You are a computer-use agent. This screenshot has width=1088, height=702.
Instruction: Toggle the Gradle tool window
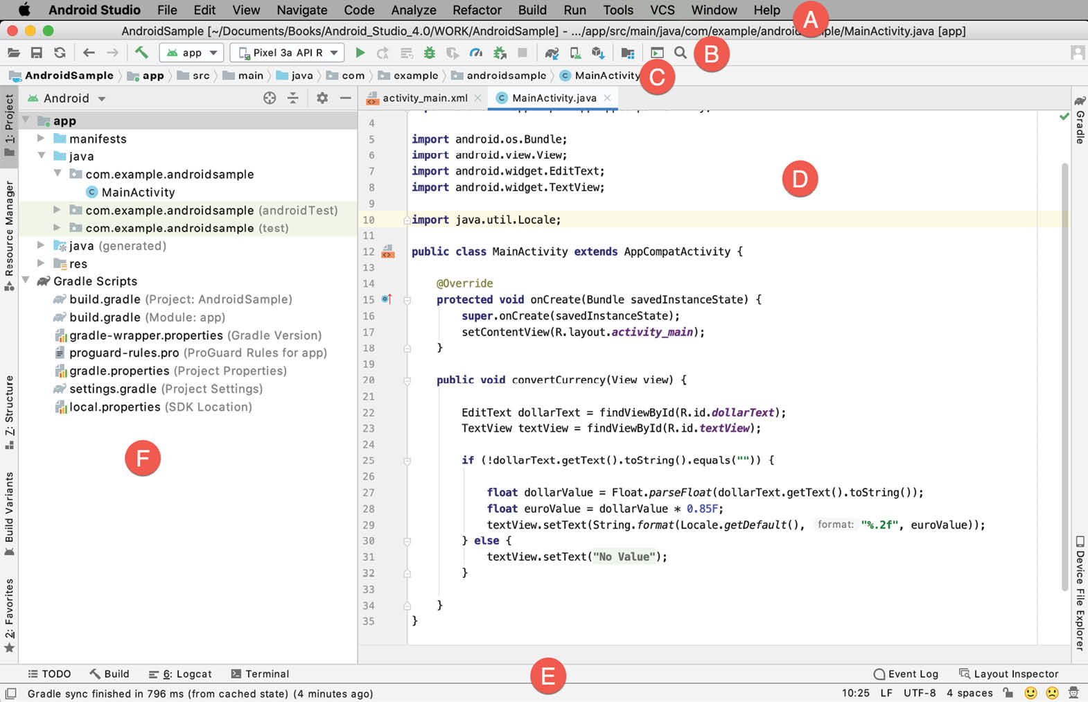click(x=1080, y=119)
